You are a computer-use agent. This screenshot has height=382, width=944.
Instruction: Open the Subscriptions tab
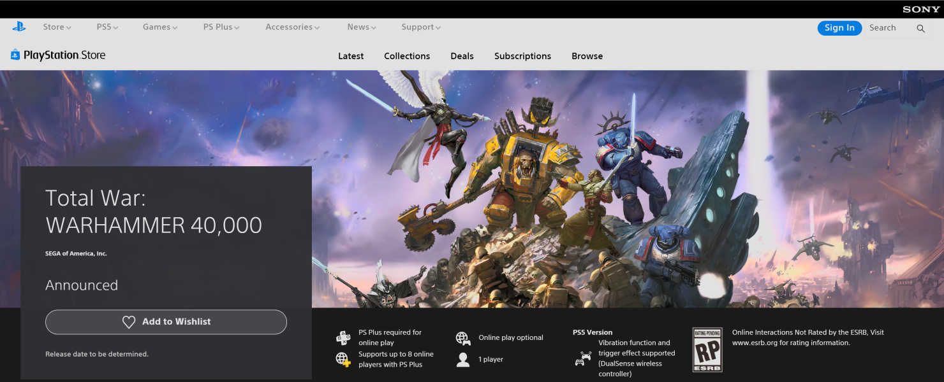coord(522,56)
